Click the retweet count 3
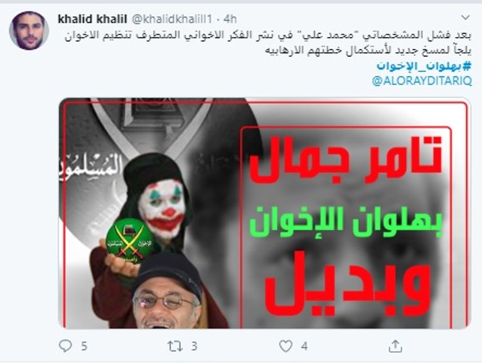Image resolution: width=482 pixels, height=364 pixels. pyautogui.click(x=194, y=346)
